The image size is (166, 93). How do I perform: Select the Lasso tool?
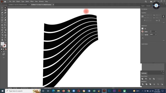[x=5, y=10]
